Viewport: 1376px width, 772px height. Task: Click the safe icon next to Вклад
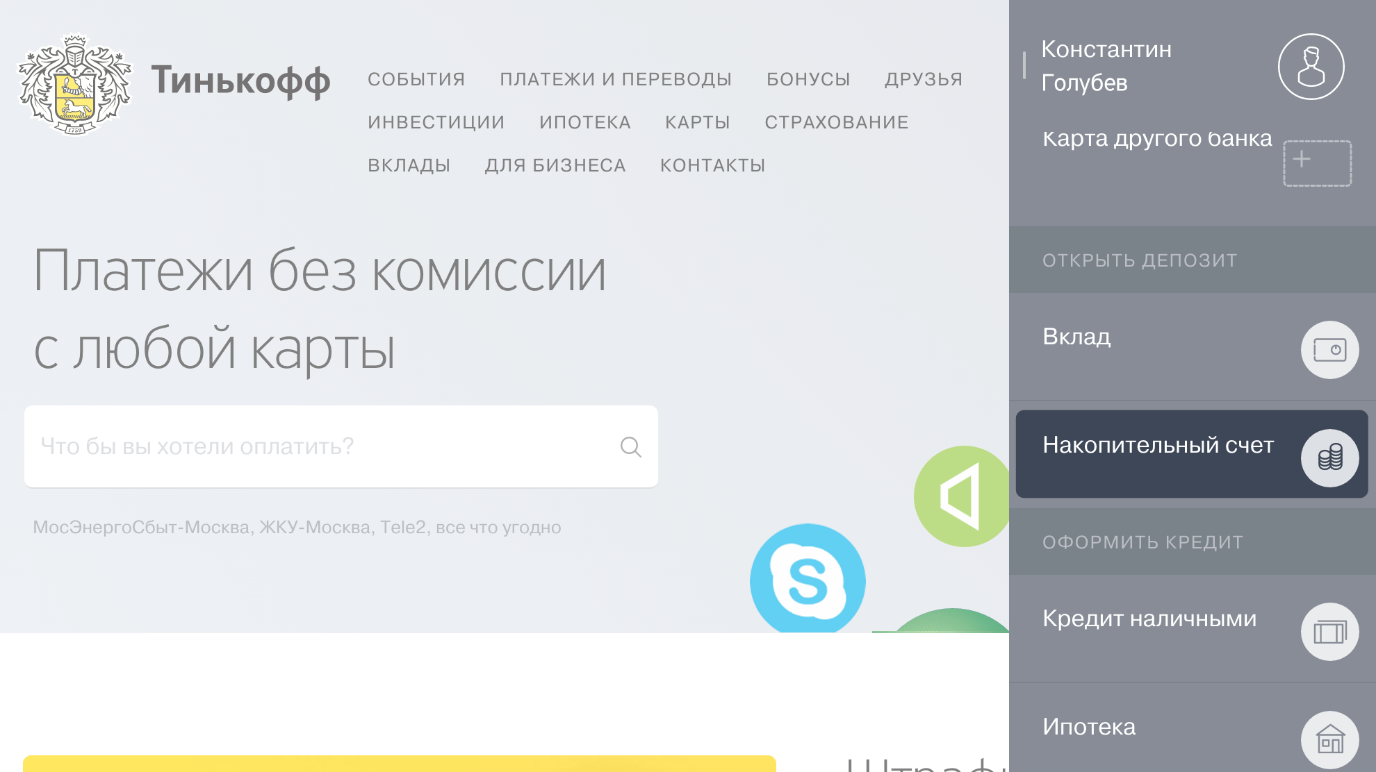(x=1329, y=350)
